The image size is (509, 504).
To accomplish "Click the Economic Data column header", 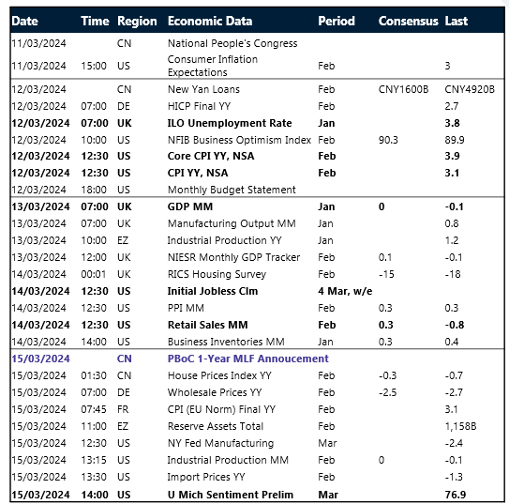I will pyautogui.click(x=210, y=22).
